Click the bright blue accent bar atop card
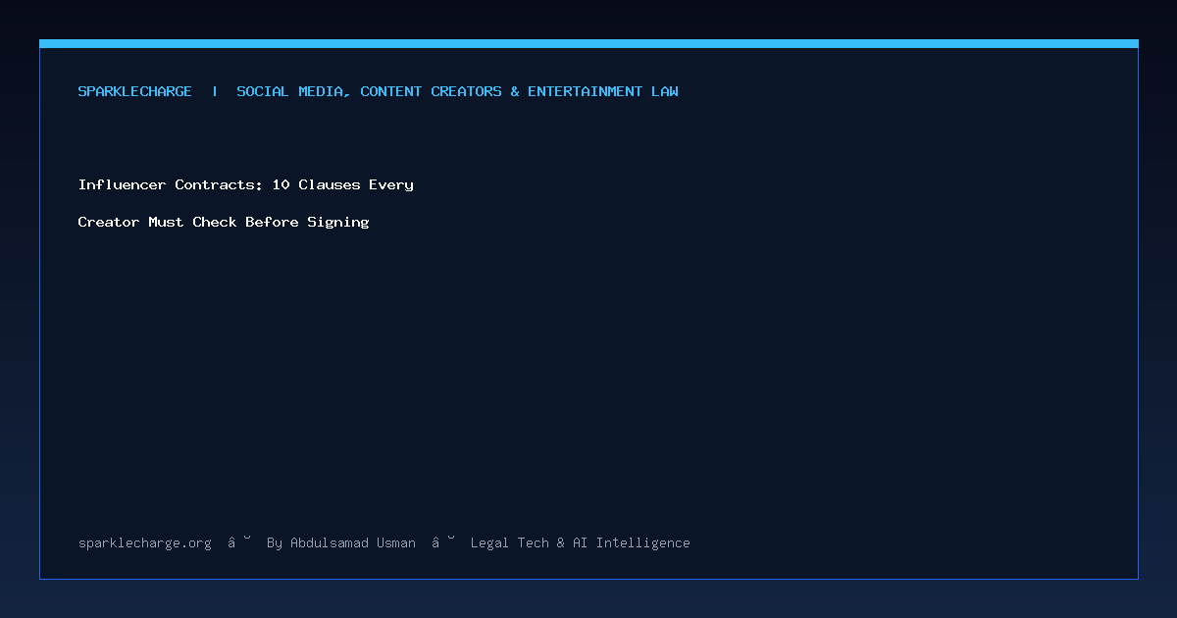Screen dimensions: 1177x618 click(x=588, y=43)
